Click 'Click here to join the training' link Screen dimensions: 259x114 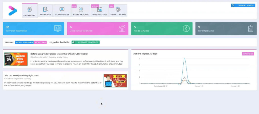[18, 79]
